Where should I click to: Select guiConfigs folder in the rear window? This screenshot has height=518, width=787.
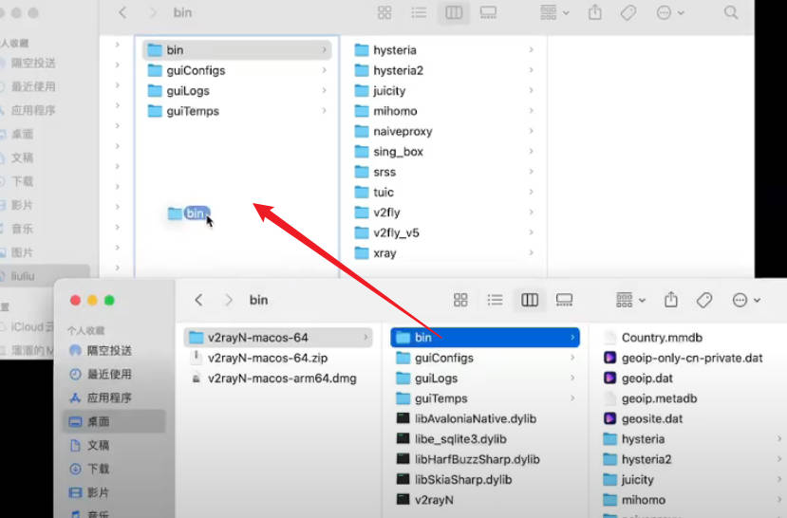[x=237, y=71]
